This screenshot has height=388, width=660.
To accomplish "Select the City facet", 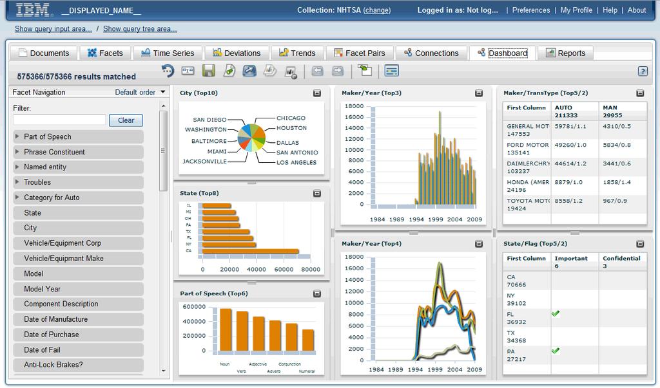I will 78,228.
